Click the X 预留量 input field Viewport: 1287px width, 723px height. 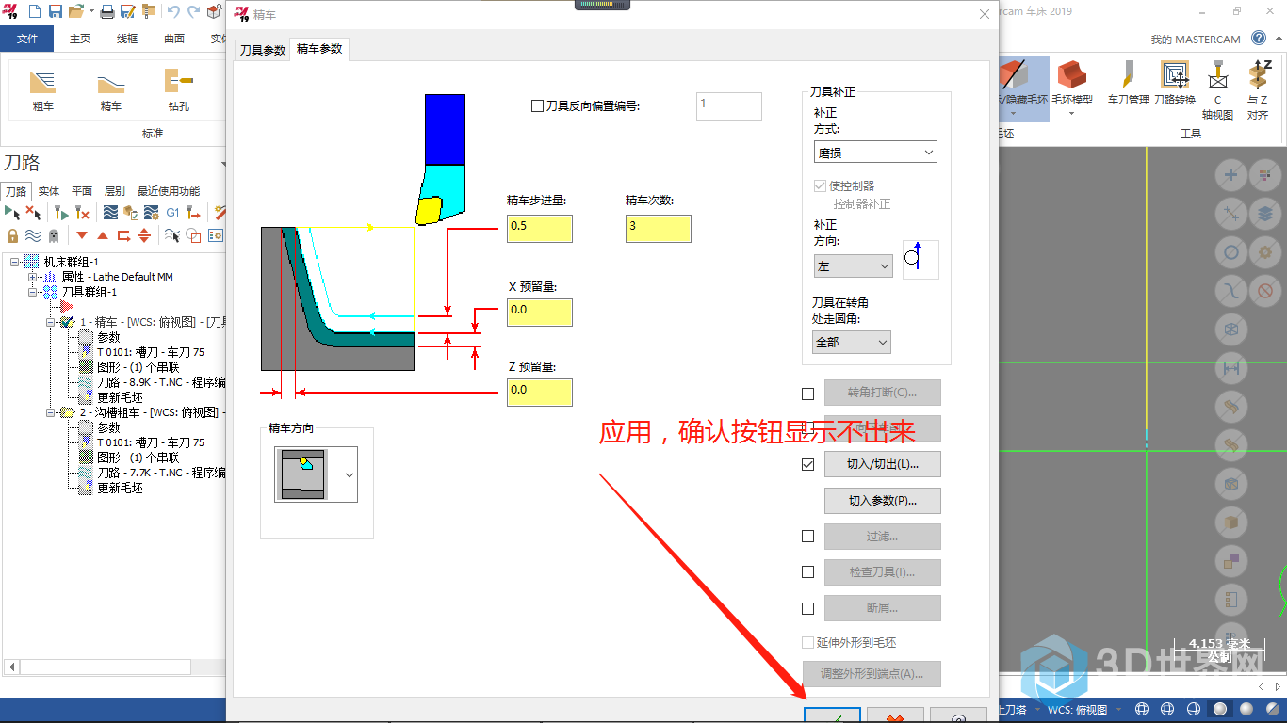click(540, 313)
